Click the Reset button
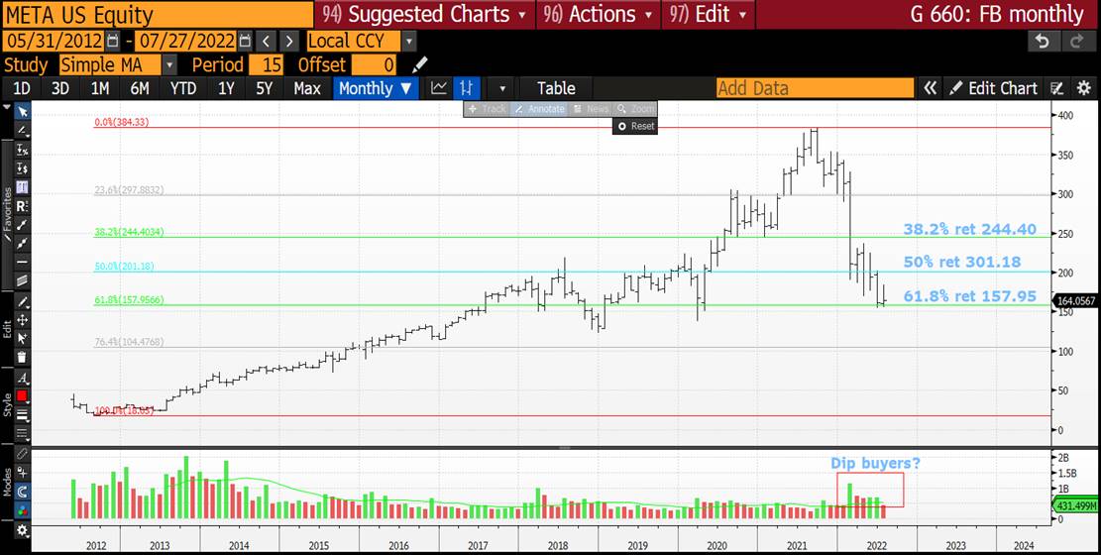1101x555 pixels. tap(635, 127)
